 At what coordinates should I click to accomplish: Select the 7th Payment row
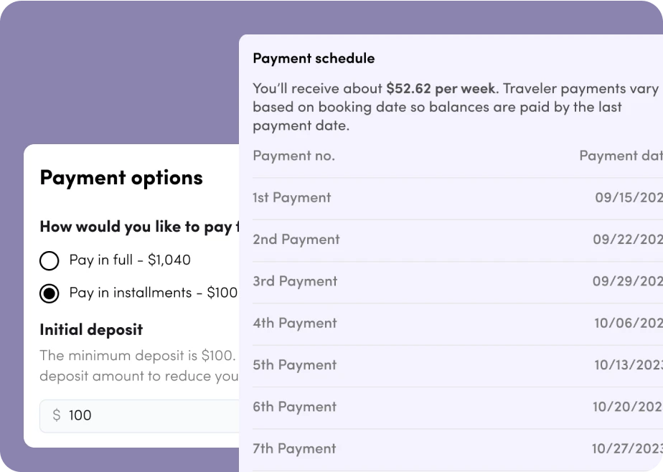coord(294,448)
